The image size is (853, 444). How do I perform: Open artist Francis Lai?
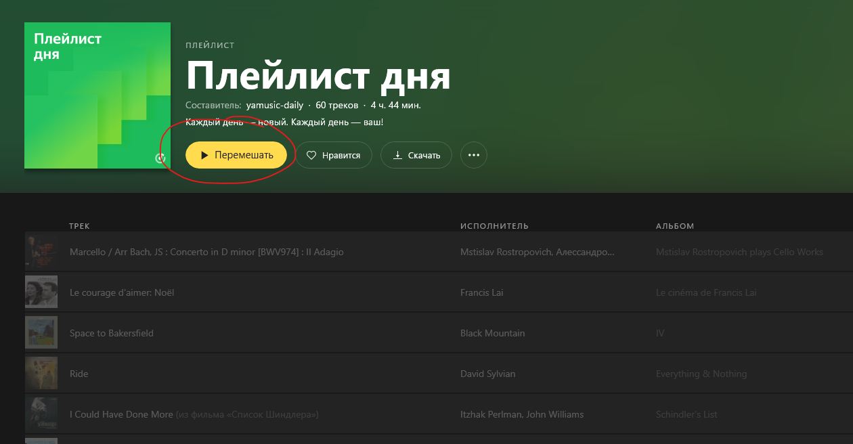(x=482, y=292)
